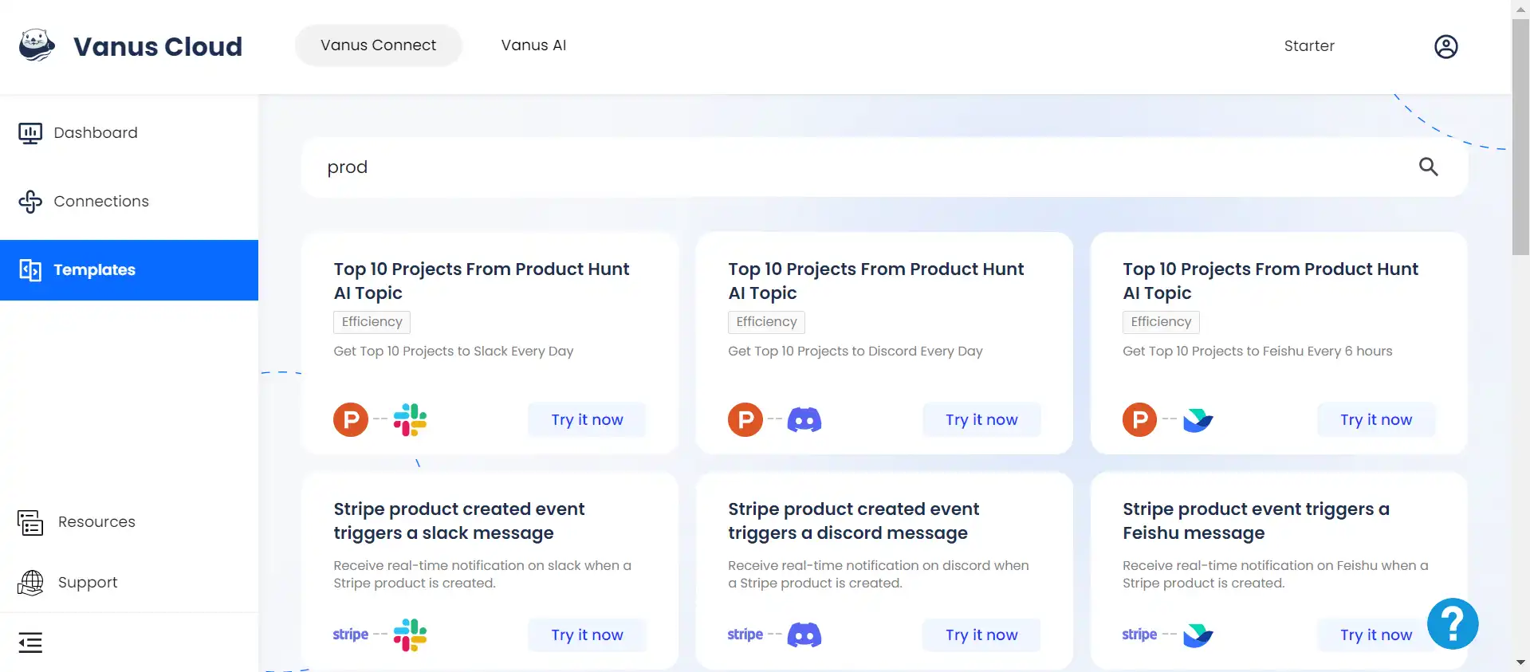Click Slack icon in Product Hunt card
The image size is (1530, 672).
pyautogui.click(x=410, y=419)
